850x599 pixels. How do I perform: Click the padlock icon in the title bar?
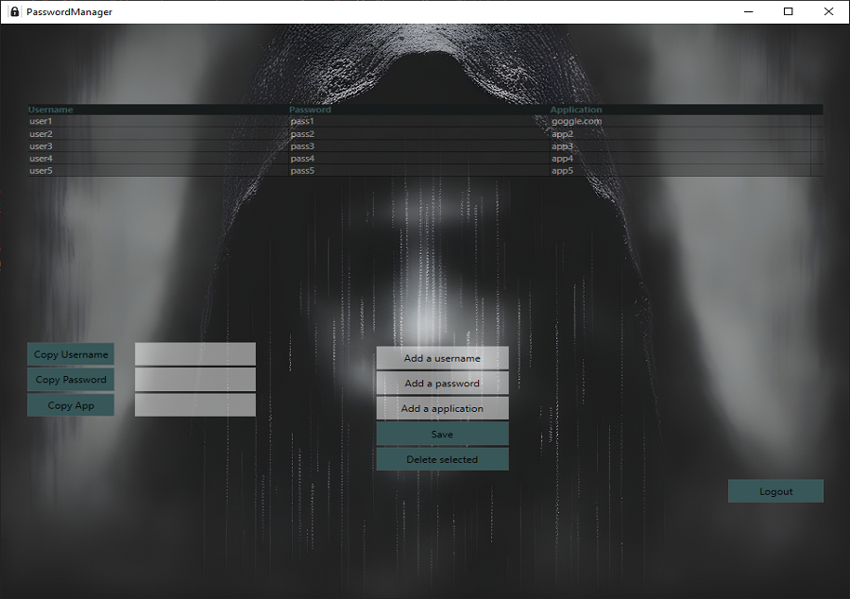pos(14,11)
